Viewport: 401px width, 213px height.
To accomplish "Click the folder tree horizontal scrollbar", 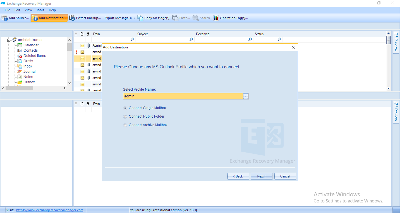I will [x=35, y=88].
